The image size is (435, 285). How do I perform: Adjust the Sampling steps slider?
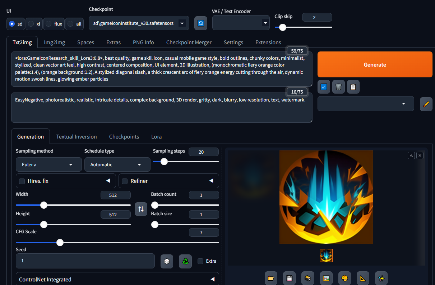186,162
